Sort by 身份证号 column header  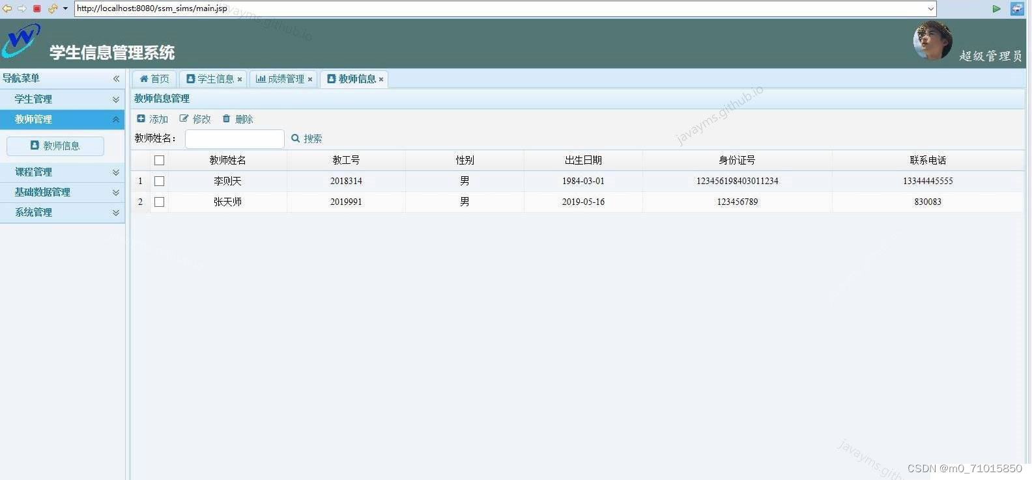click(737, 160)
